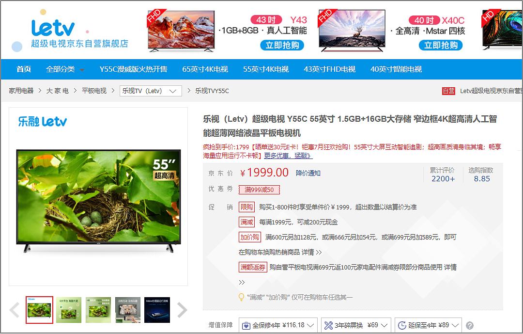Click the wrench icon in 3年碎屏换
This screenshot has width=523, height=334.
point(328,325)
